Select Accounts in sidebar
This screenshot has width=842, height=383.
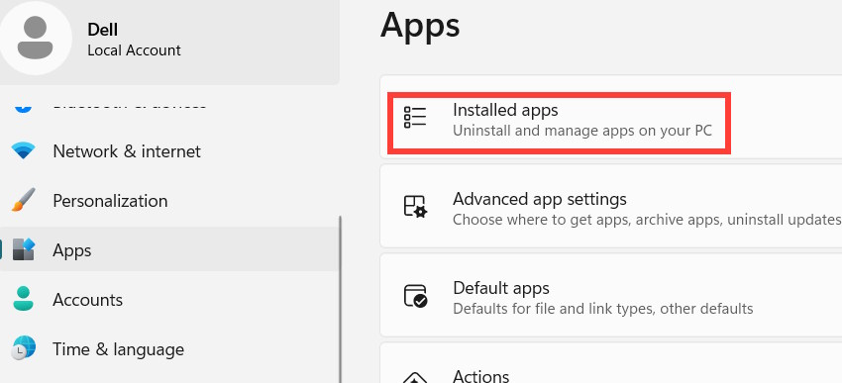tap(169, 299)
